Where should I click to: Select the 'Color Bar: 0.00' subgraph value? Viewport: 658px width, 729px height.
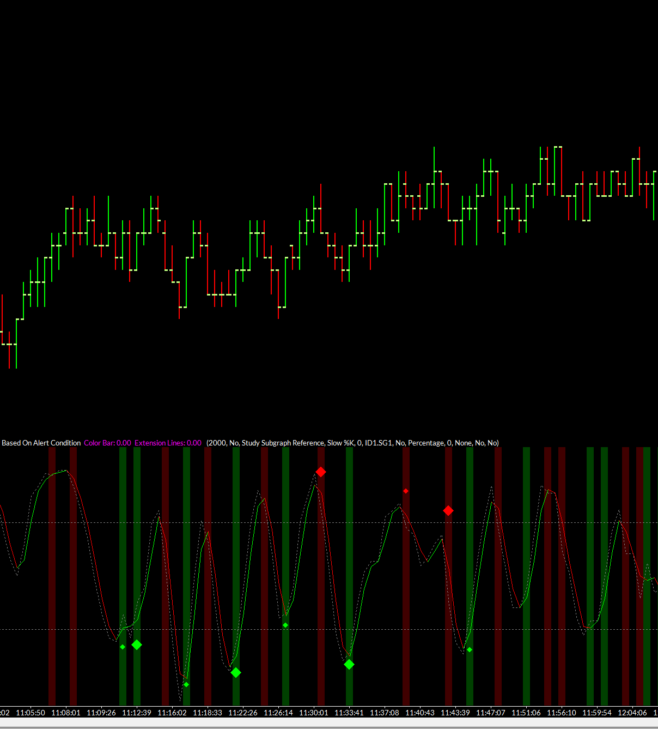(107, 443)
